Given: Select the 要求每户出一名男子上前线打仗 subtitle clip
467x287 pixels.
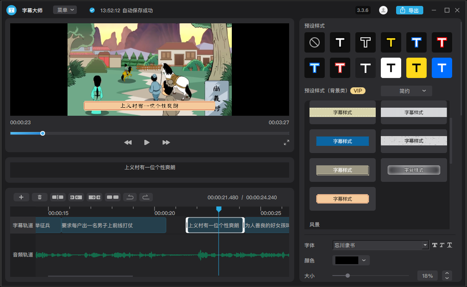Looking at the screenshot, I should 113,226.
